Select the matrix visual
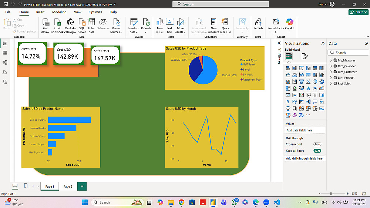Screen dimensions: 370x208 coord(322,95)
